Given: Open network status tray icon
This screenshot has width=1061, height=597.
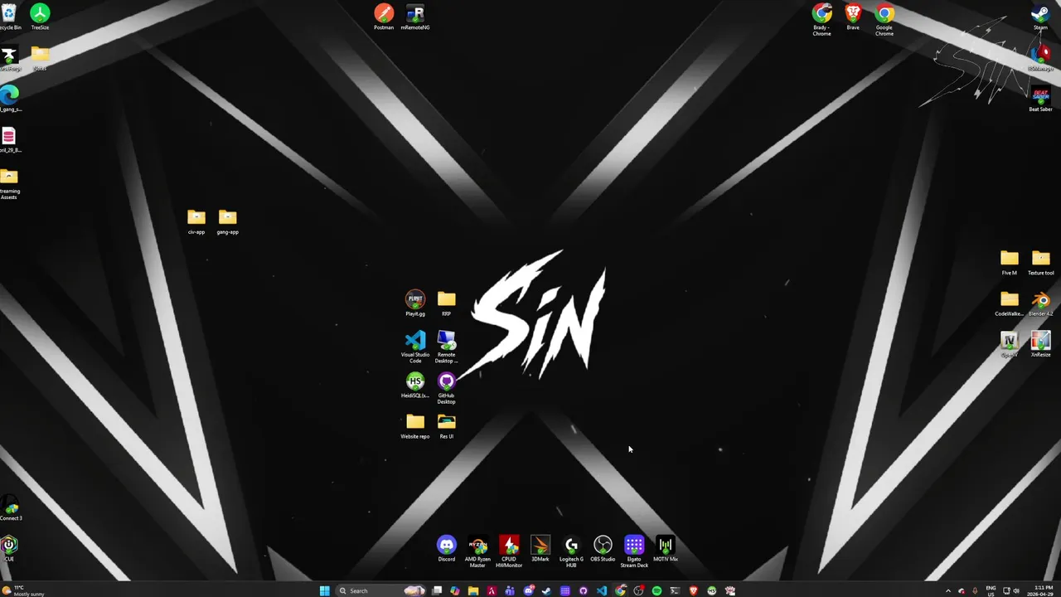Looking at the screenshot, I should [1006, 590].
